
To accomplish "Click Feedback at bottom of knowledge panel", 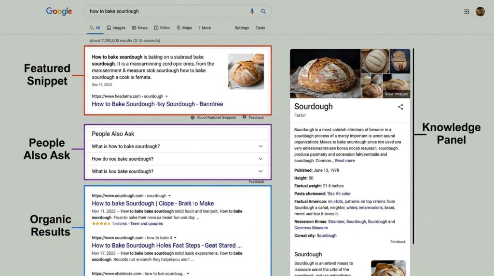I will pos(398,242).
